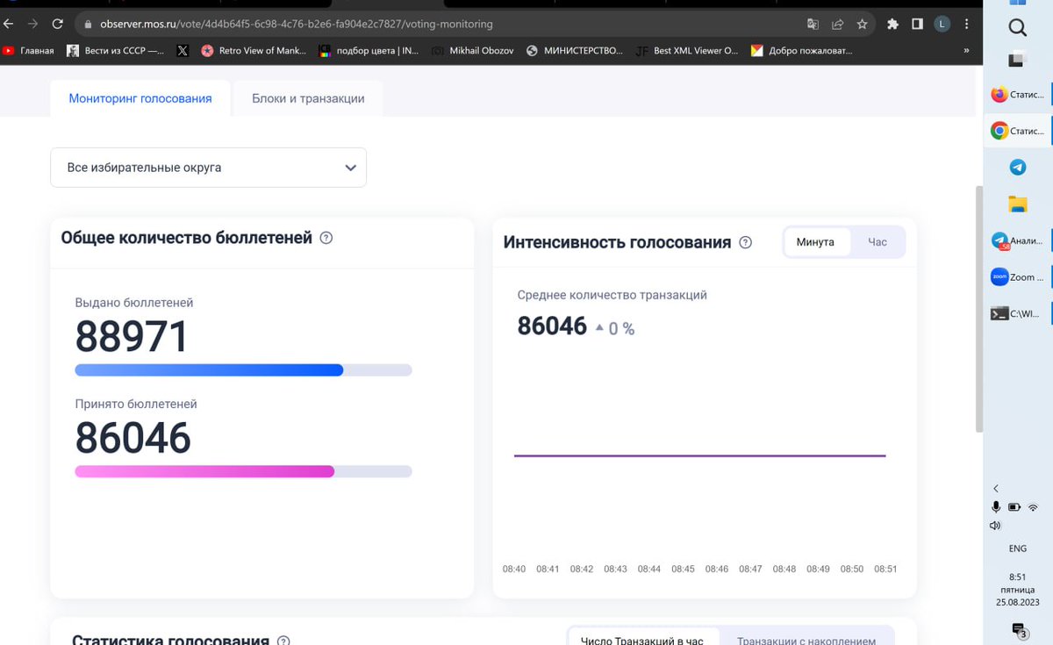1053x645 pixels.
Task: Expand hidden tray icons chevron
Action: pos(996,488)
